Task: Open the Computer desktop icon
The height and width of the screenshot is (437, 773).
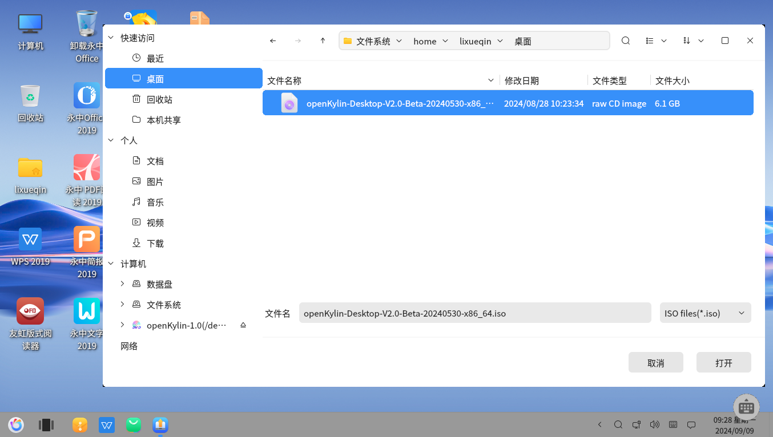Action: [30, 31]
